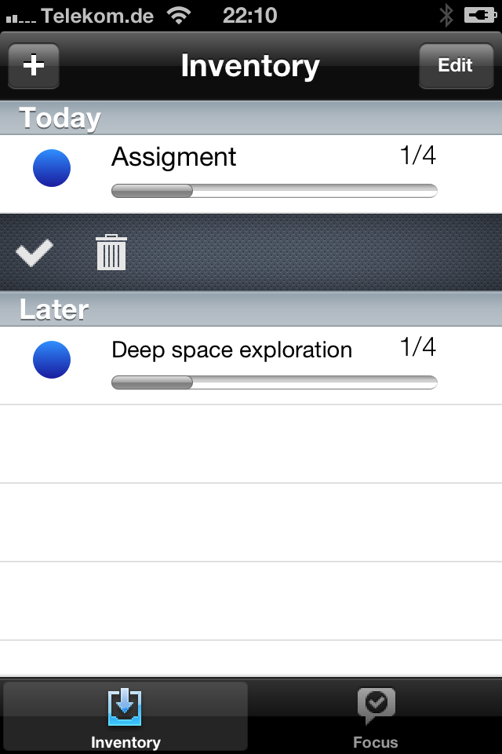502x754 pixels.
Task: Tap the Wi-Fi status icon
Action: [x=179, y=16]
